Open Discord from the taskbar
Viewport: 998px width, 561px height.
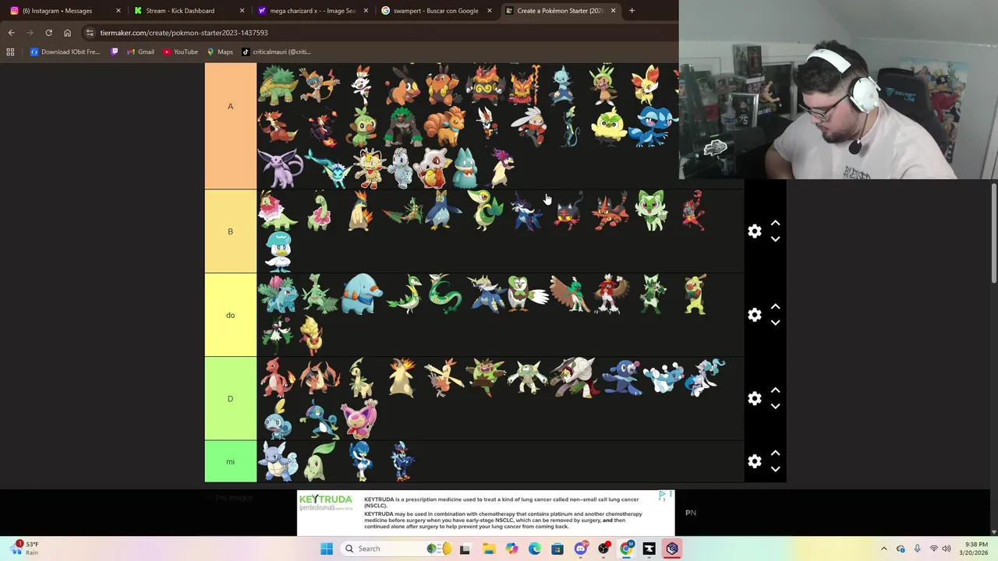click(x=580, y=549)
